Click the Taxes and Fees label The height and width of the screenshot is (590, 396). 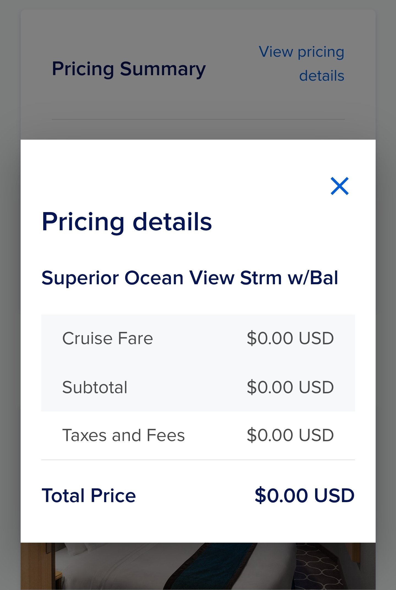[x=124, y=435]
